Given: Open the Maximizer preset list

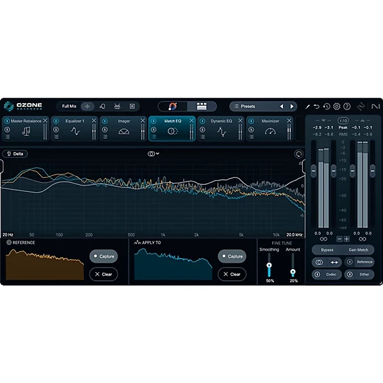Looking at the screenshot, I should (x=251, y=137).
